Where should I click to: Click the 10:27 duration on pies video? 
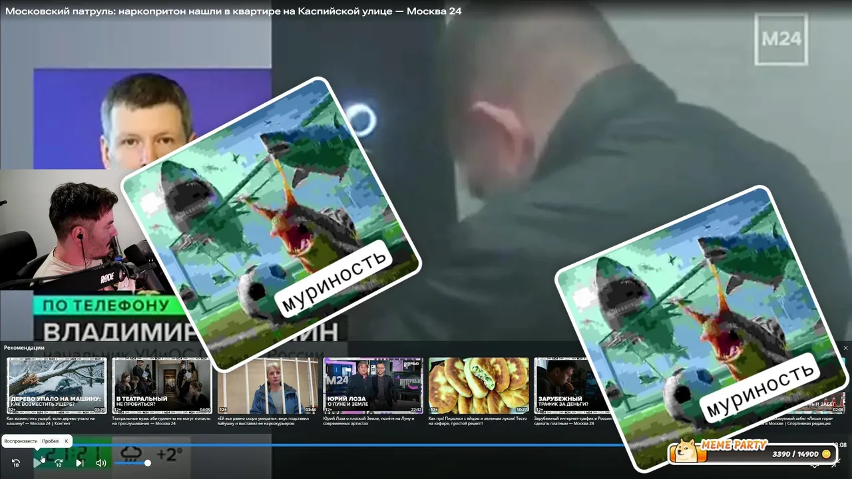point(522,410)
